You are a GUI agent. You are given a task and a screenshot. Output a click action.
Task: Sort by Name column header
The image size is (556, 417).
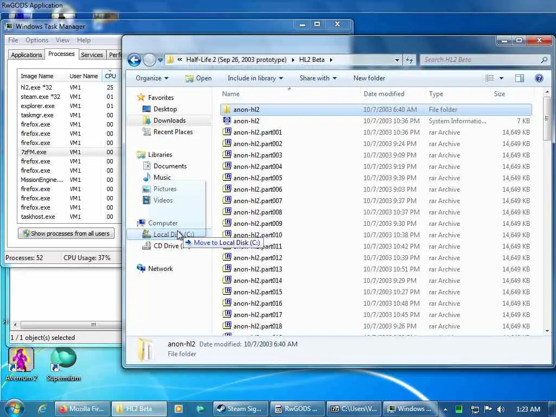tap(230, 93)
